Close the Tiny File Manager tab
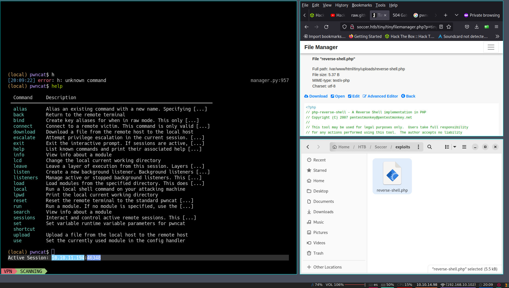Image resolution: width=509 pixels, height=288 pixels. [x=385, y=15]
